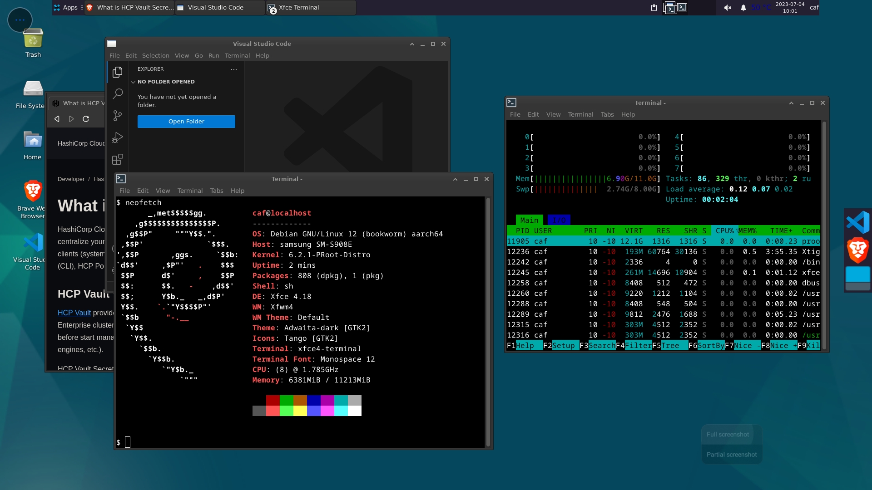Image resolution: width=872 pixels, height=490 pixels.
Task: Open Edit menu in neofetch terminal
Action: point(143,191)
